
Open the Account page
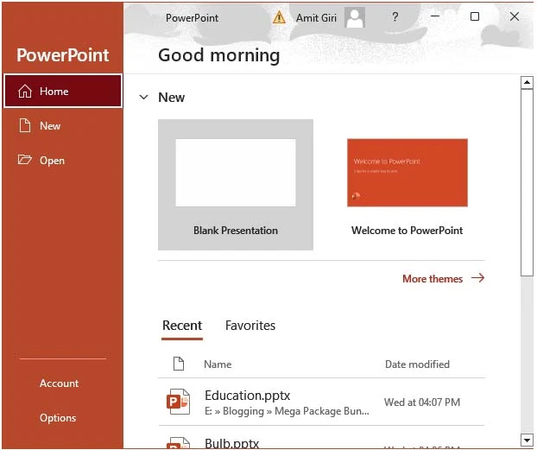coord(59,383)
